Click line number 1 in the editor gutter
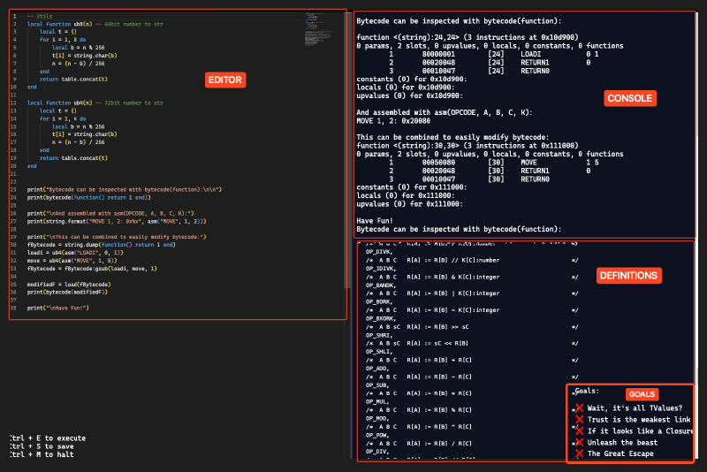This screenshot has height=472, width=707. pos(16,17)
